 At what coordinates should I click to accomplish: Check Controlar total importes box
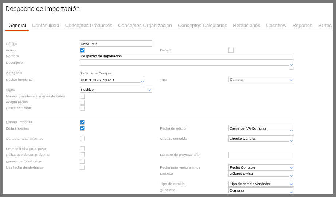[x=82, y=139]
